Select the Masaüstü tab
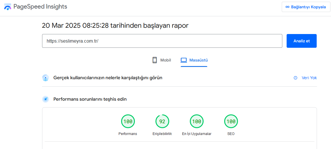This screenshot has width=331, height=149. tap(194, 60)
